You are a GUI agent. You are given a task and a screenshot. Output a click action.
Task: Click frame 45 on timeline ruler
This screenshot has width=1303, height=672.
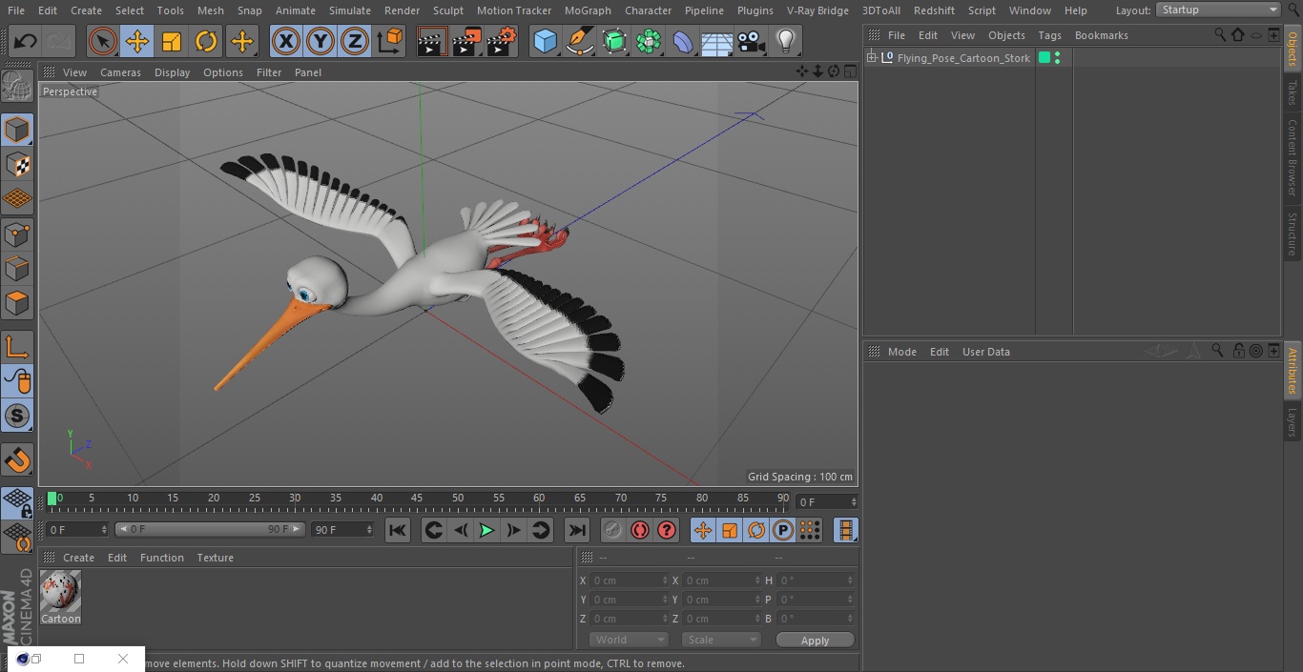pyautogui.click(x=417, y=499)
